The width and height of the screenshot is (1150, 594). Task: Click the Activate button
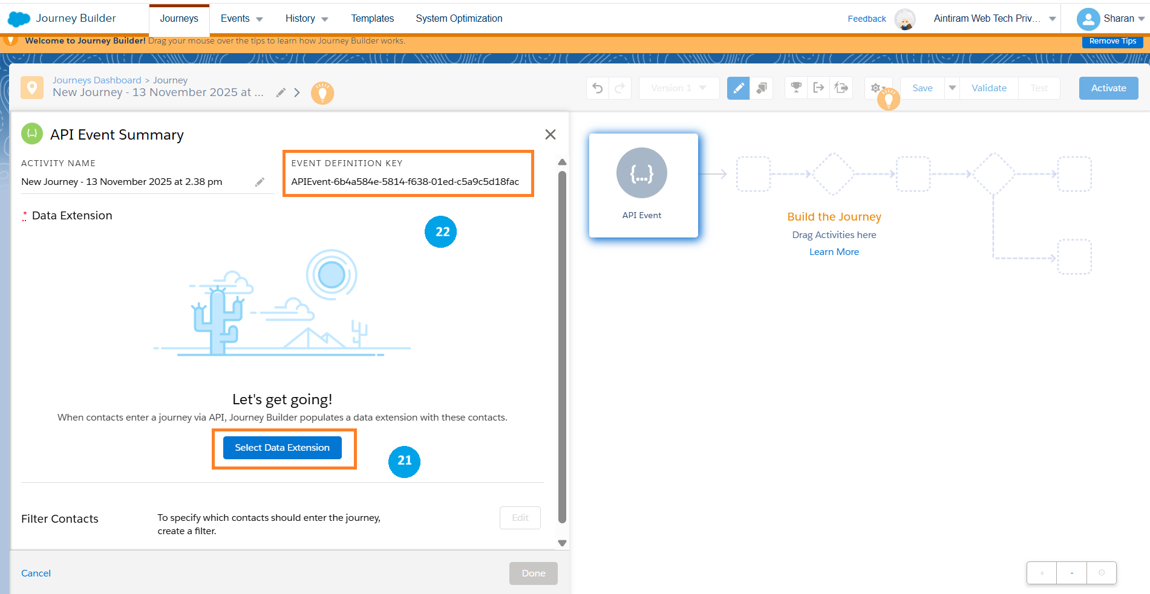pyautogui.click(x=1108, y=88)
